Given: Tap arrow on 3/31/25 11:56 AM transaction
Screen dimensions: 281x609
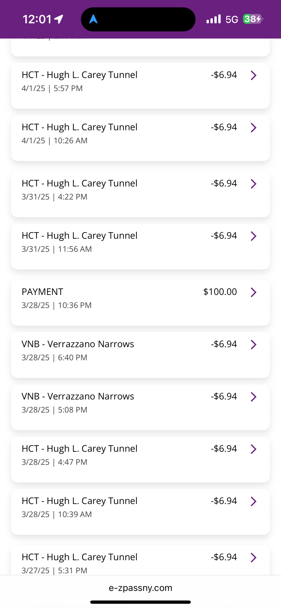Looking at the screenshot, I should click(253, 236).
